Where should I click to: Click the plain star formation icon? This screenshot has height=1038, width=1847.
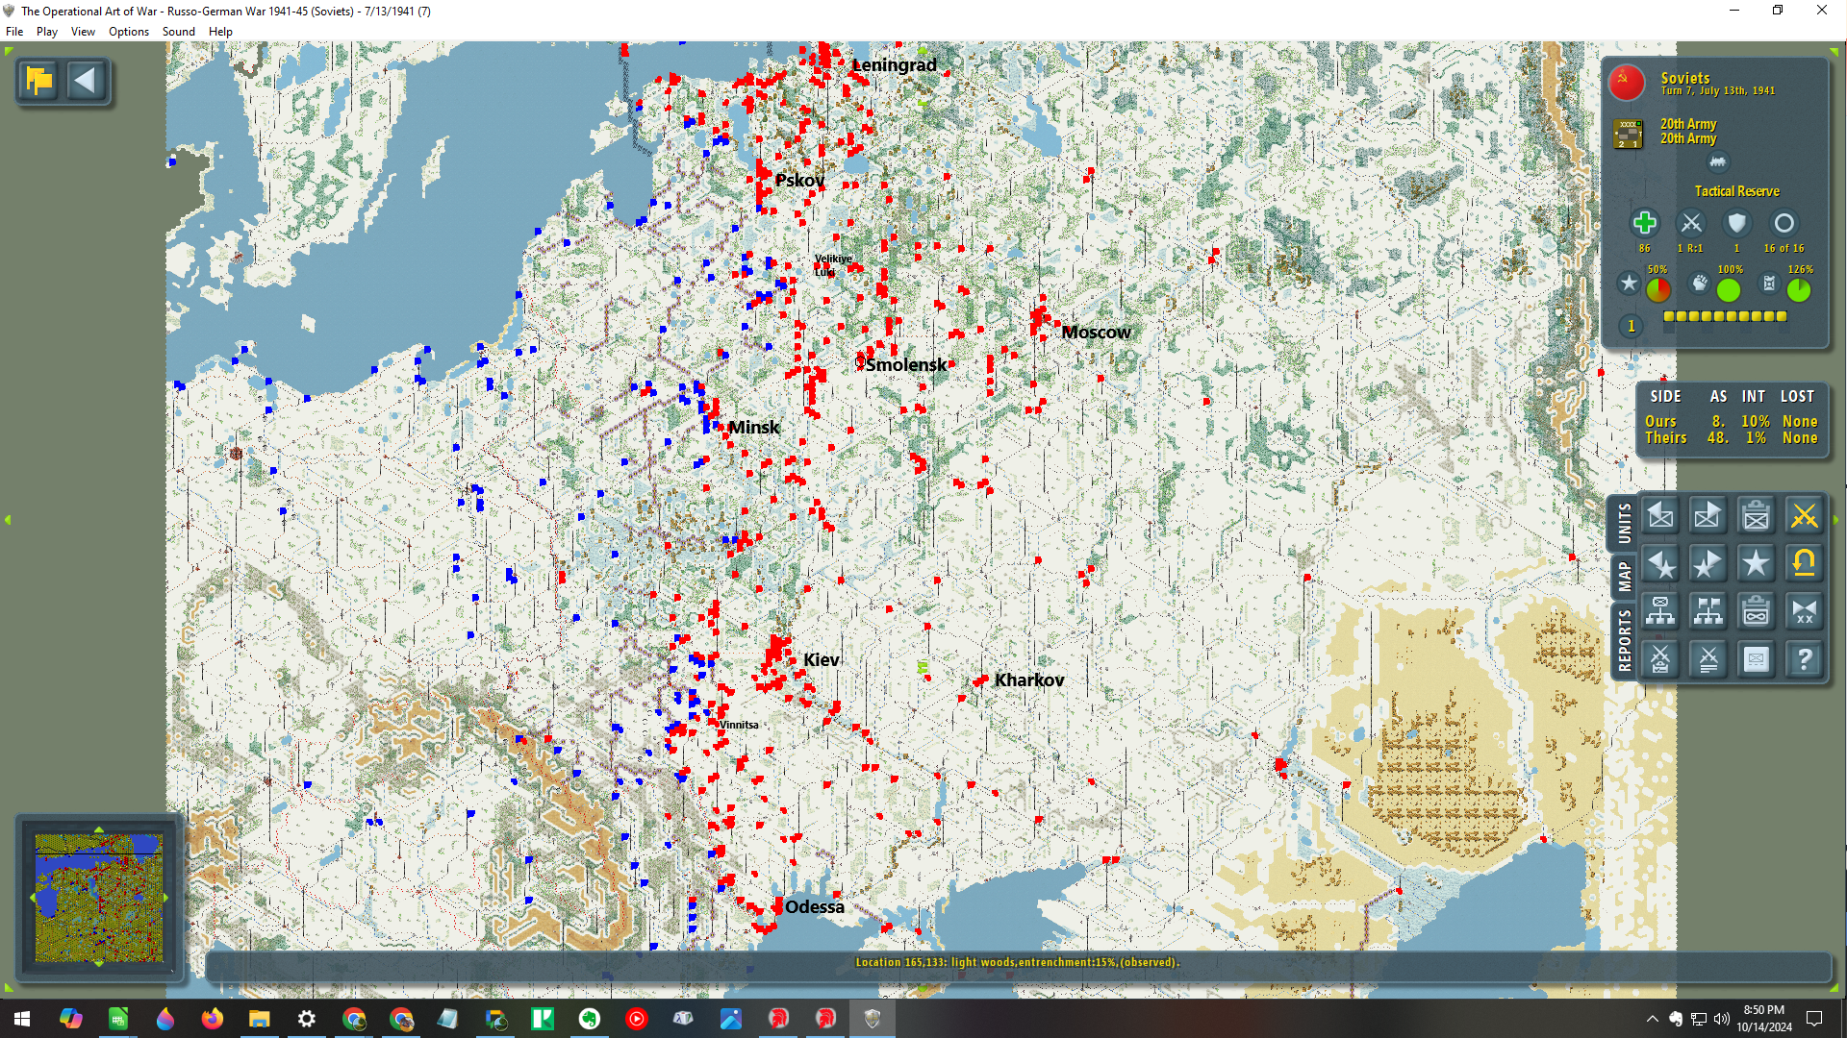tap(1756, 563)
